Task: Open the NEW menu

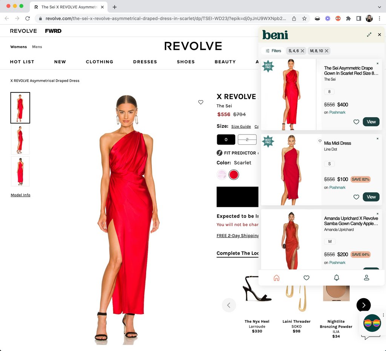Action: click(x=60, y=62)
